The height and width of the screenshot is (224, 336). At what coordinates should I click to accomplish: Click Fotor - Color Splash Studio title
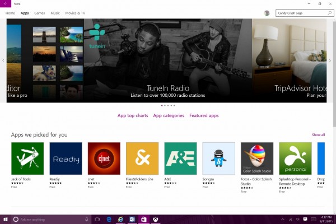tap(256, 181)
